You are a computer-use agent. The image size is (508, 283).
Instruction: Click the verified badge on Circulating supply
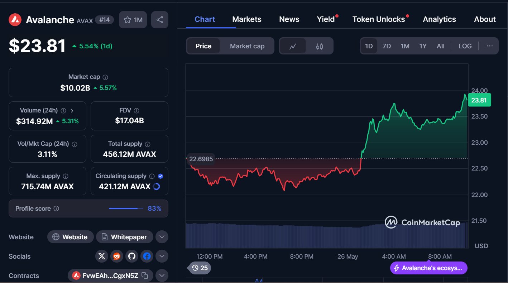(x=160, y=176)
